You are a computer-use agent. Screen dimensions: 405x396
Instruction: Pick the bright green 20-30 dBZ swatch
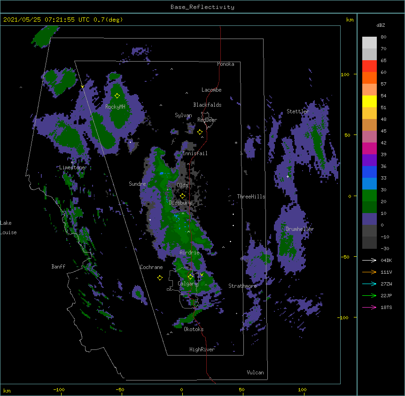tap(369, 196)
